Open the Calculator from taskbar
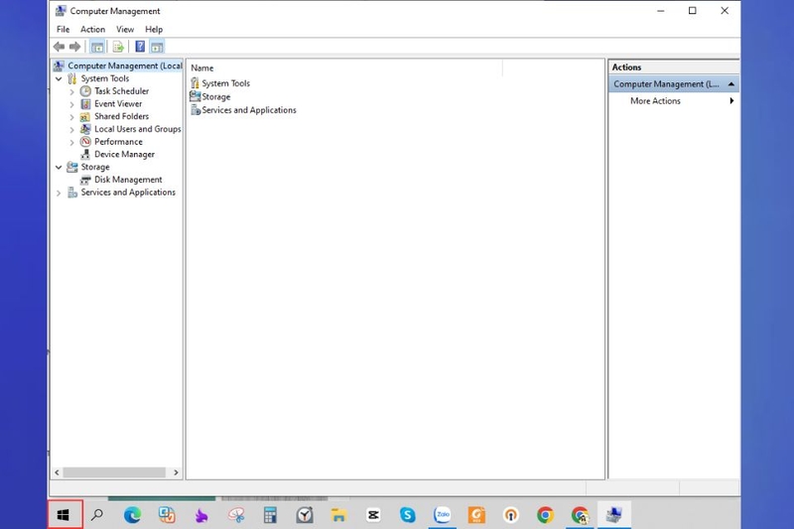794x529 pixels. coord(270,515)
